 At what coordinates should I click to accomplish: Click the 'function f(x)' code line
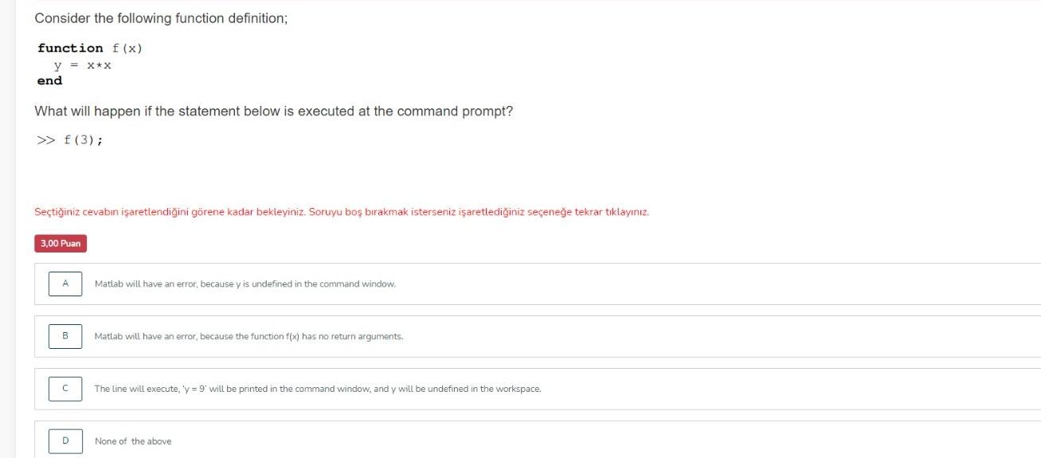pyautogui.click(x=90, y=48)
